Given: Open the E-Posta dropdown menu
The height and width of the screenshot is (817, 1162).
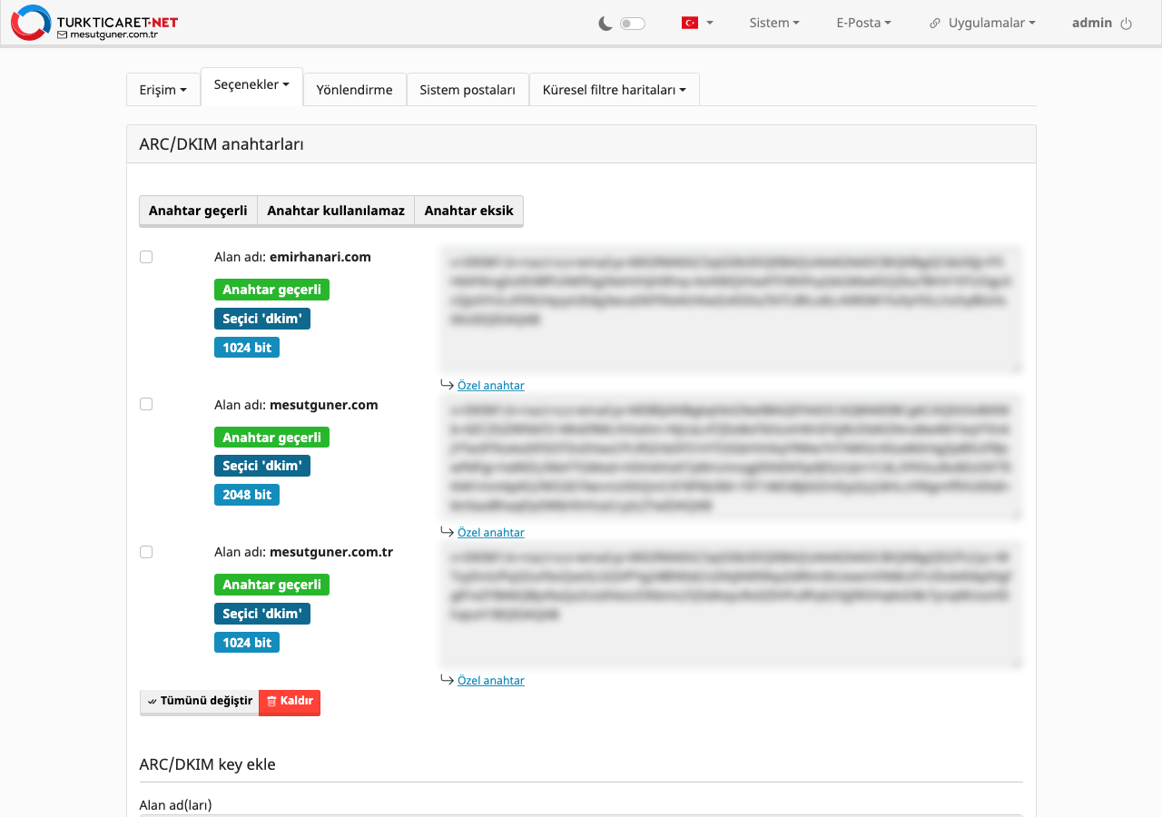Looking at the screenshot, I should [x=863, y=23].
